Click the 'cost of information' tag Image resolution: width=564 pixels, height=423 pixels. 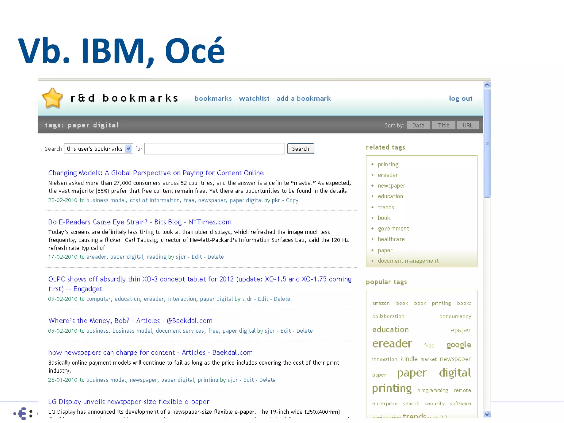tap(155, 200)
